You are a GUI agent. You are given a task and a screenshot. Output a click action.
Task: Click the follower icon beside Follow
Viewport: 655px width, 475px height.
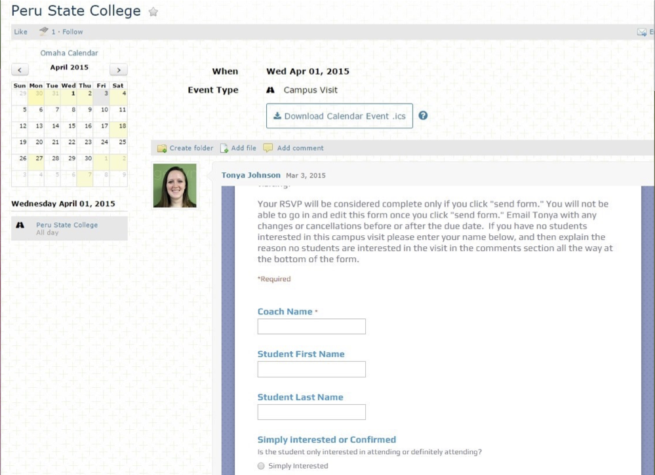[x=43, y=31]
